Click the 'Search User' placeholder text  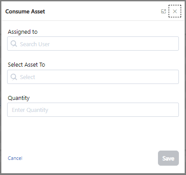(x=35, y=44)
